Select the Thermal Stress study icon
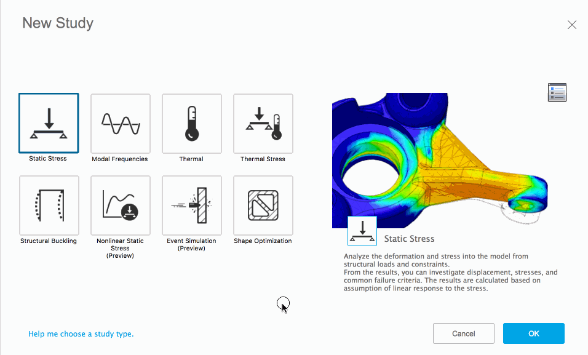Viewport: 588px width, 355px height. tap(263, 124)
